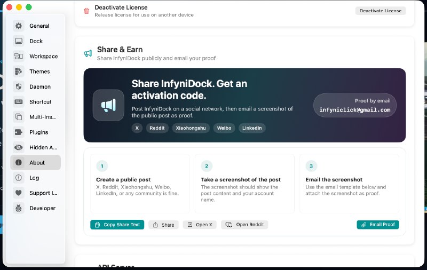The width and height of the screenshot is (427, 270).
Task: Select the Themes palette icon
Action: (19, 72)
